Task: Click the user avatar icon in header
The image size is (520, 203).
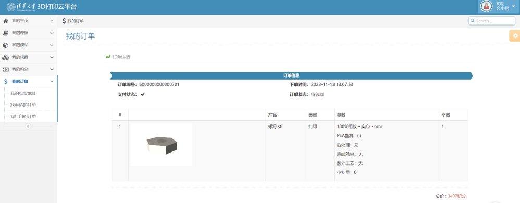Action: (x=486, y=6)
